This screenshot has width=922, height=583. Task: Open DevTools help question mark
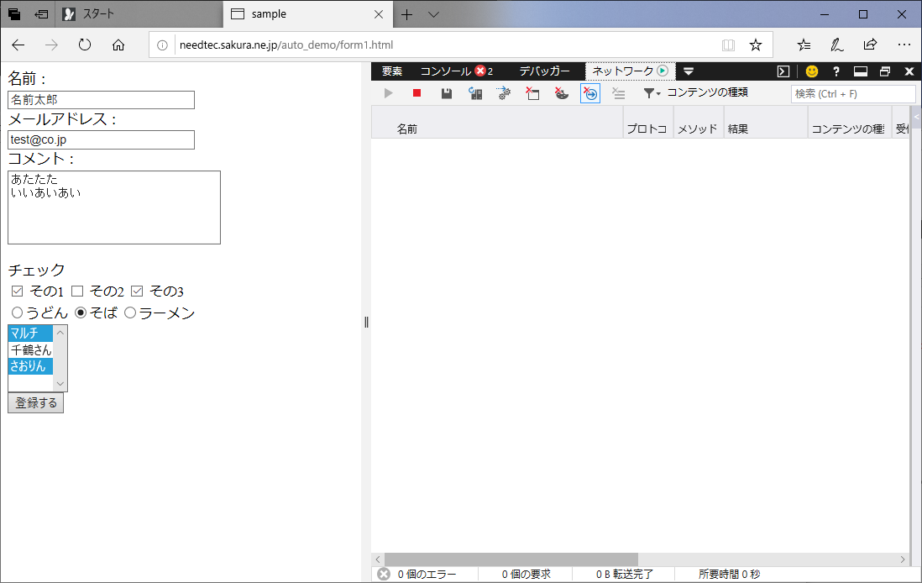pyautogui.click(x=836, y=71)
